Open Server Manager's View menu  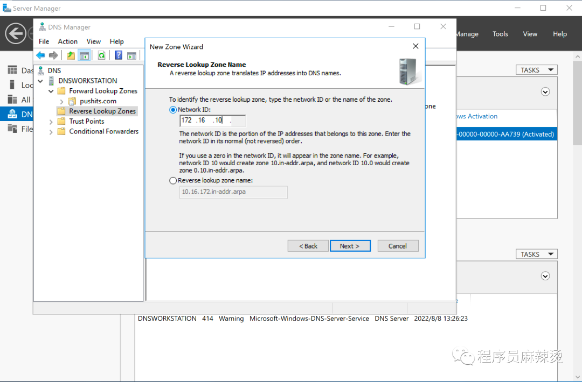(x=530, y=34)
